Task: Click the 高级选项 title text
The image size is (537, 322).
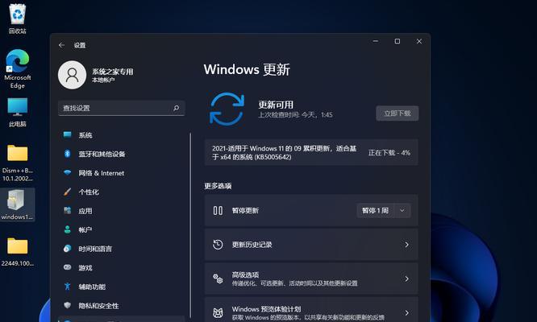Action: click(x=245, y=275)
